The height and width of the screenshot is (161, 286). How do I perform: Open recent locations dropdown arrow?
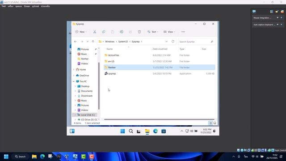[88, 42]
